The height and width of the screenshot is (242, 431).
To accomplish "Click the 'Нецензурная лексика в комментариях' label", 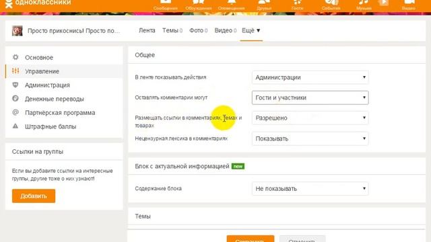I will point(181,138).
